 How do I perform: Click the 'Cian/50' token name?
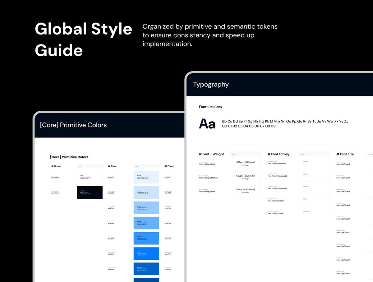[168, 178]
